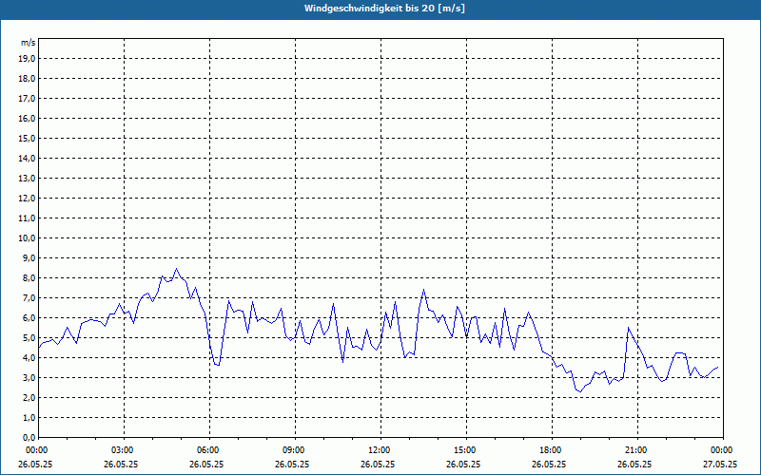This screenshot has height=475, width=761.
Task: Click the highest peak of the blue wind curve
Action: (x=176, y=269)
